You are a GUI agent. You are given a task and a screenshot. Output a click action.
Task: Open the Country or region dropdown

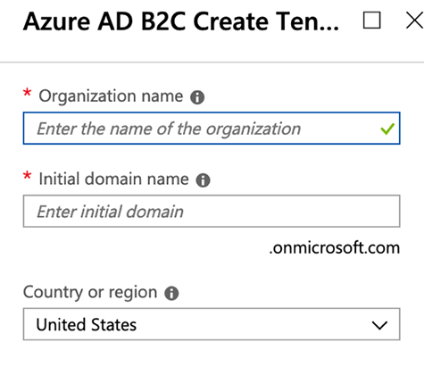[x=212, y=324]
